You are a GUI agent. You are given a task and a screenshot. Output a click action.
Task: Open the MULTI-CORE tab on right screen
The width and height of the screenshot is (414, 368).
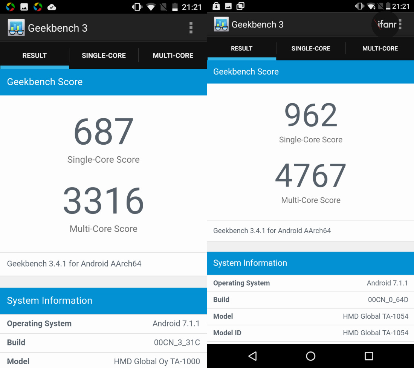click(380, 49)
